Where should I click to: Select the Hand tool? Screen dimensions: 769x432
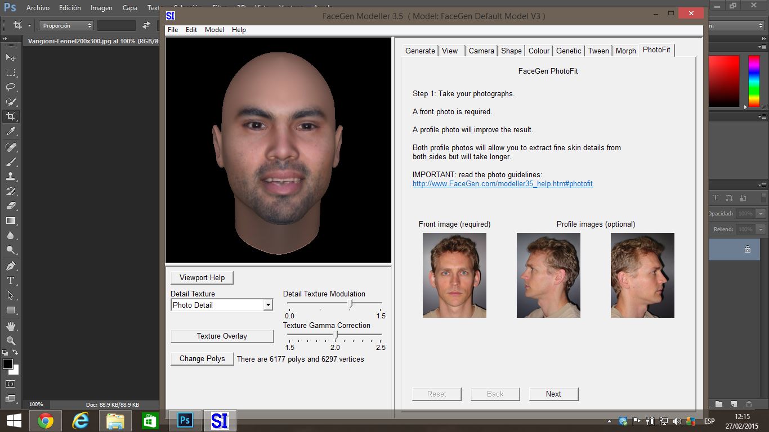[11, 326]
